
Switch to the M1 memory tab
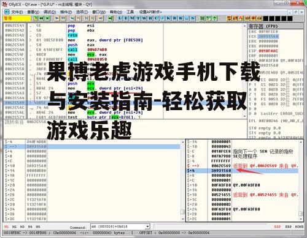point(6,227)
